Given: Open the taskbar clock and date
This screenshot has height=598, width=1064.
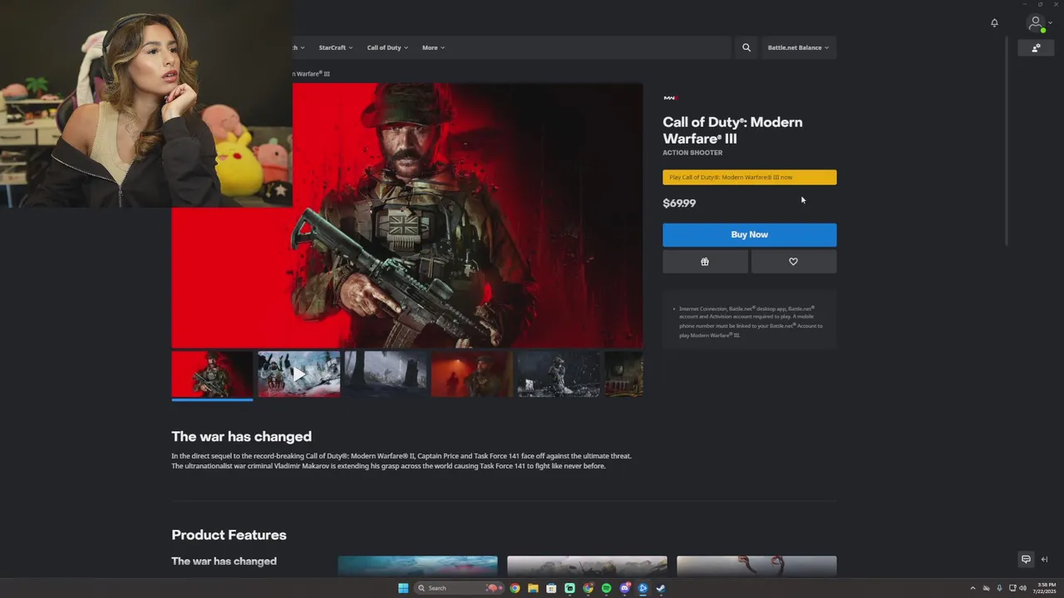Looking at the screenshot, I should point(1045,588).
